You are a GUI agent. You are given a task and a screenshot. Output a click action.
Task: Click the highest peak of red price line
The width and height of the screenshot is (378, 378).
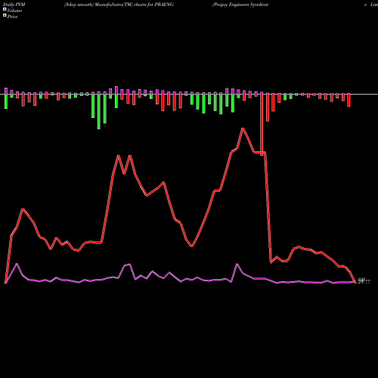[243, 129]
